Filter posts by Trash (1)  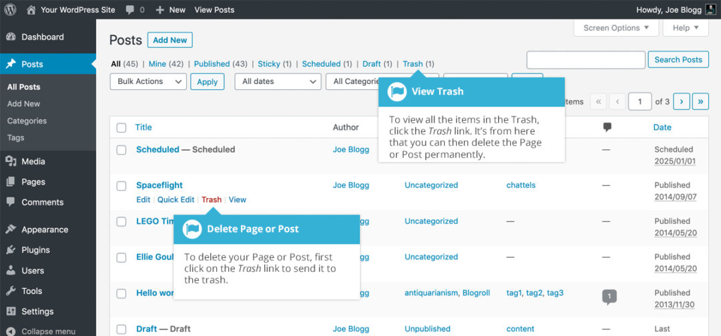(x=419, y=64)
